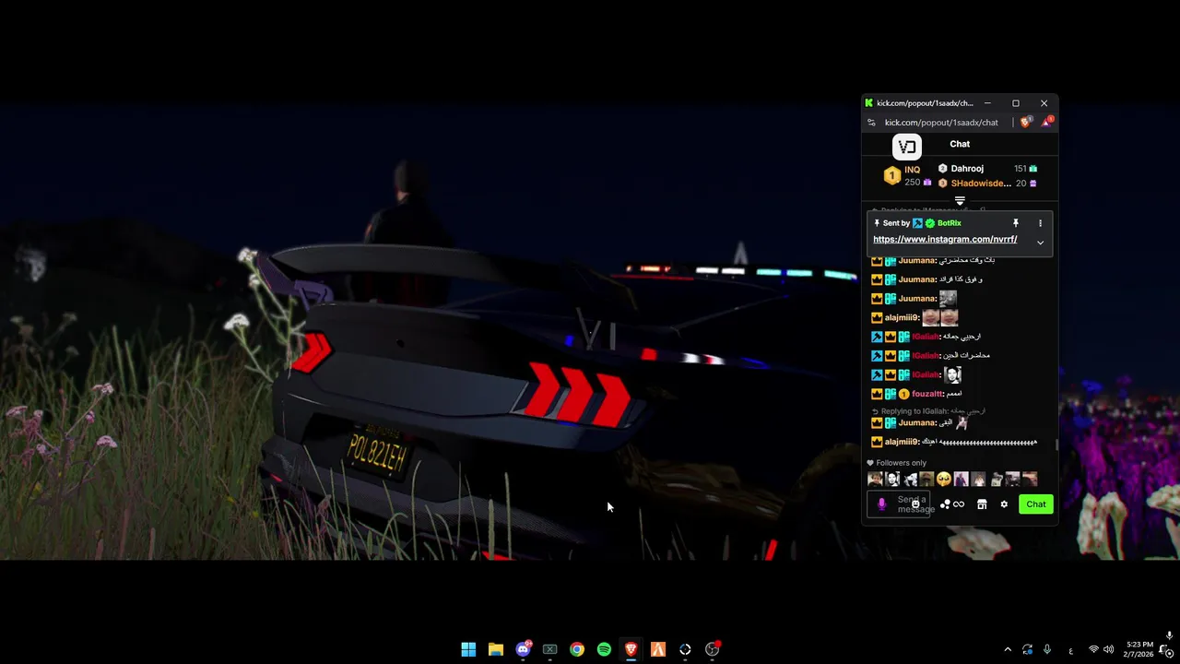Image resolution: width=1180 pixels, height=664 pixels.
Task: Click the tray microphone icon
Action: click(x=1047, y=649)
